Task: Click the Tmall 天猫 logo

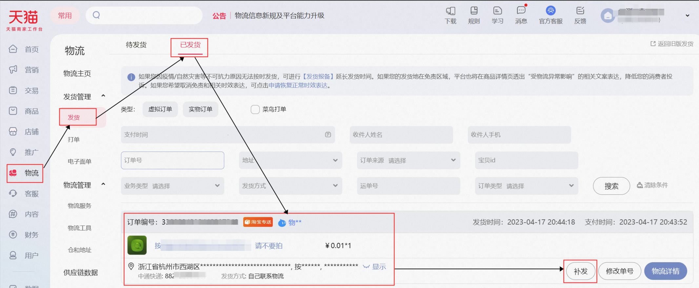Action: tap(24, 20)
